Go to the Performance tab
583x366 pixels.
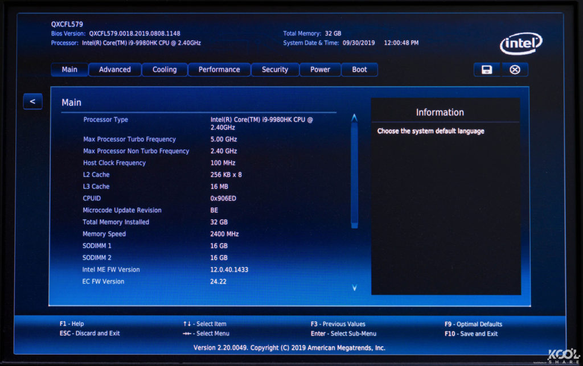coord(219,69)
